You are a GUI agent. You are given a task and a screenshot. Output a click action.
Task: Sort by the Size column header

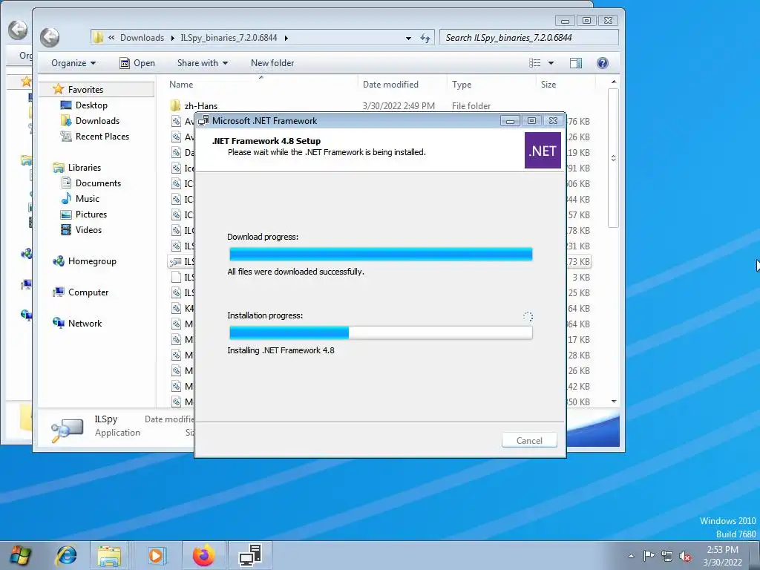click(548, 85)
